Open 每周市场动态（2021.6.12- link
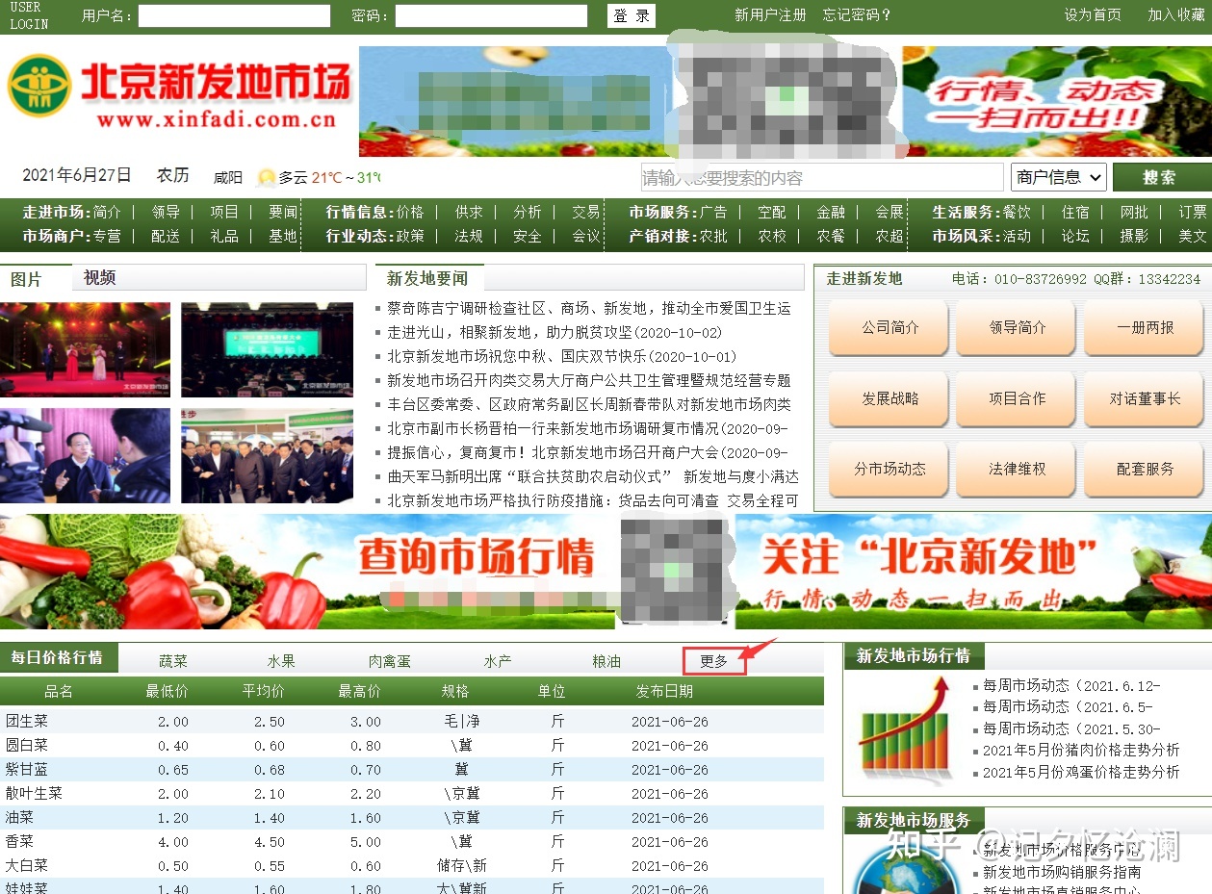The width and height of the screenshot is (1212, 894). tap(1071, 686)
